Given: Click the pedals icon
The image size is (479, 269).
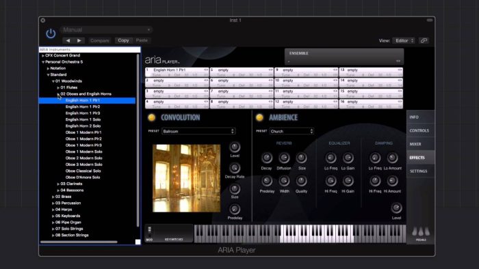Looking at the screenshot, I should [421, 233].
